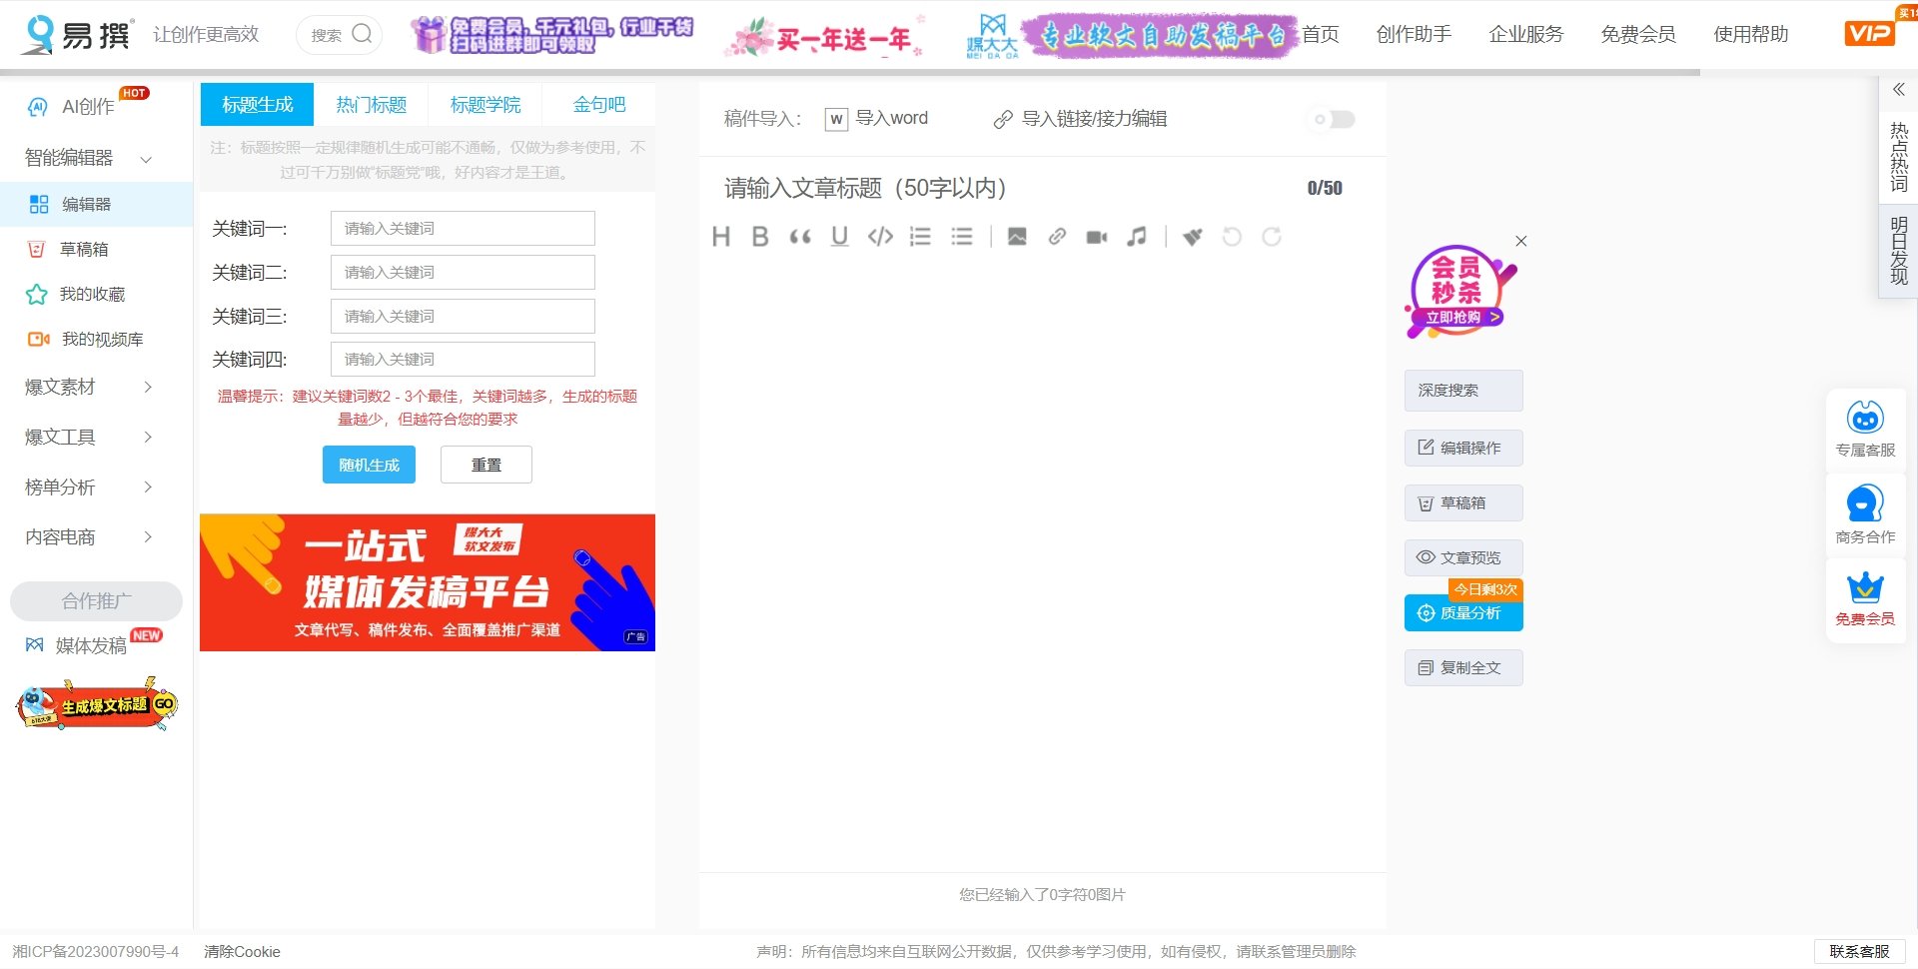Insert a blockquote in the editor

(800, 237)
